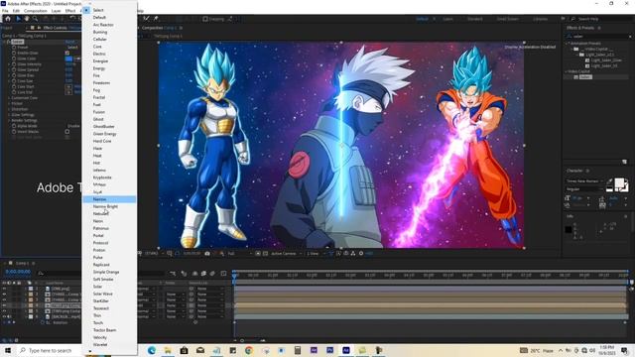The height and width of the screenshot is (357, 635).
Task: Toggle stopwatch for Core Start
Action: 14,86
